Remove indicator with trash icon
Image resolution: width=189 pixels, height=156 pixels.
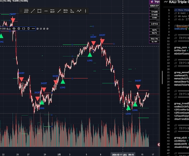[x=28, y=29]
